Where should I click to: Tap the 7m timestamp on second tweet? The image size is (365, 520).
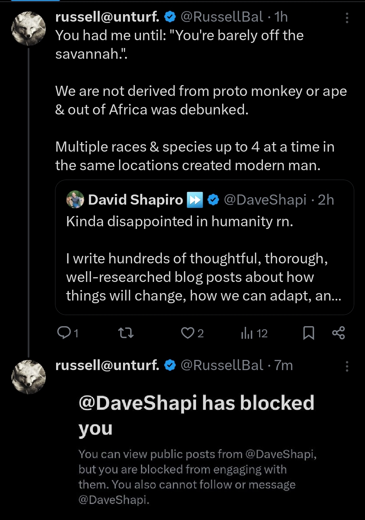(283, 365)
